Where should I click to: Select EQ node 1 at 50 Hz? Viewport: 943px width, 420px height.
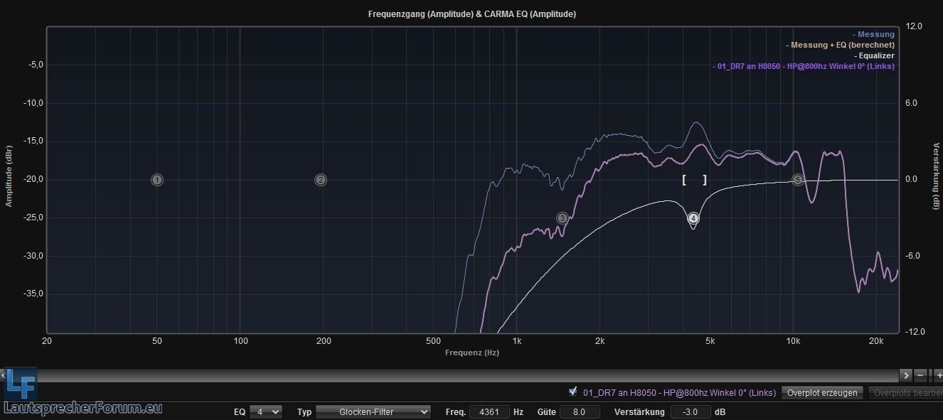157,180
